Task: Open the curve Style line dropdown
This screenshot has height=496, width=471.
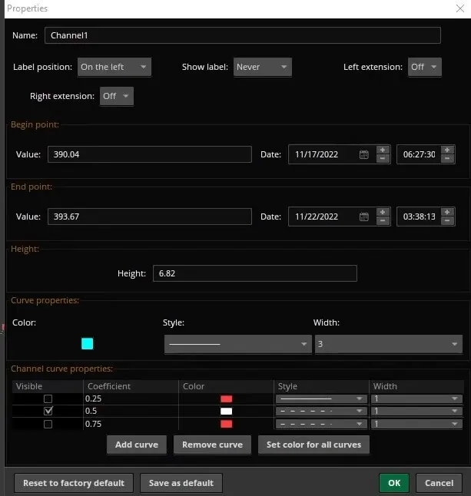Action: (x=238, y=344)
